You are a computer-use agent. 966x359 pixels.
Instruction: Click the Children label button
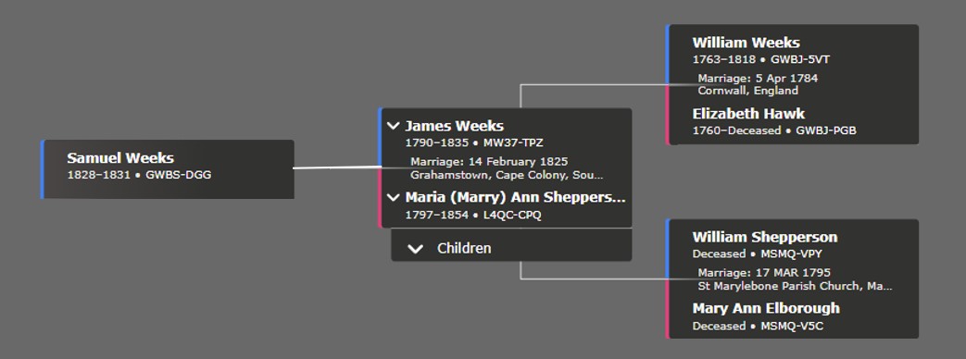(464, 249)
